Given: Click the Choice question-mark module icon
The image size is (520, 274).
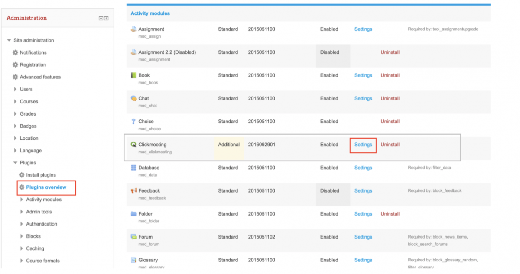Looking at the screenshot, I should (133, 121).
